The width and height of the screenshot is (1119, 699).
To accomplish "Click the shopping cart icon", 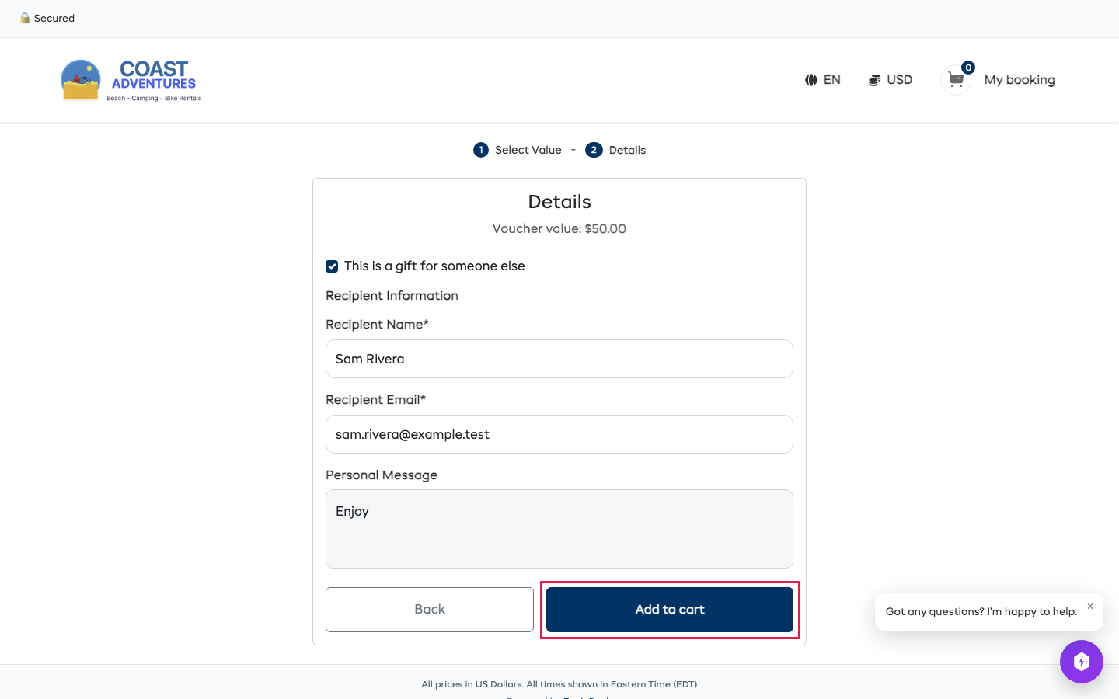I will pyautogui.click(x=956, y=80).
